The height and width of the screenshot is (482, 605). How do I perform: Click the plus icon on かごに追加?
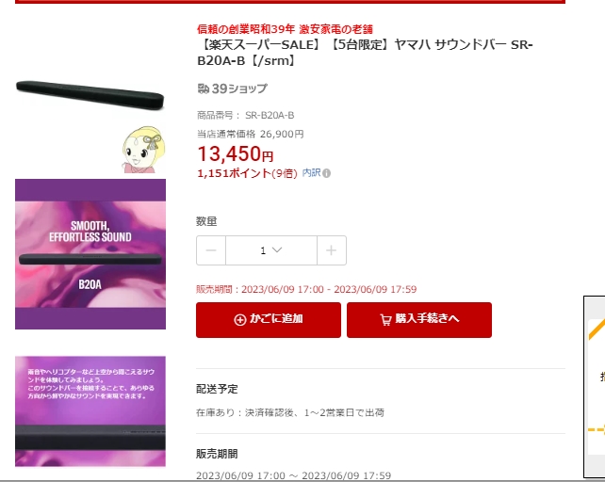pyautogui.click(x=239, y=320)
